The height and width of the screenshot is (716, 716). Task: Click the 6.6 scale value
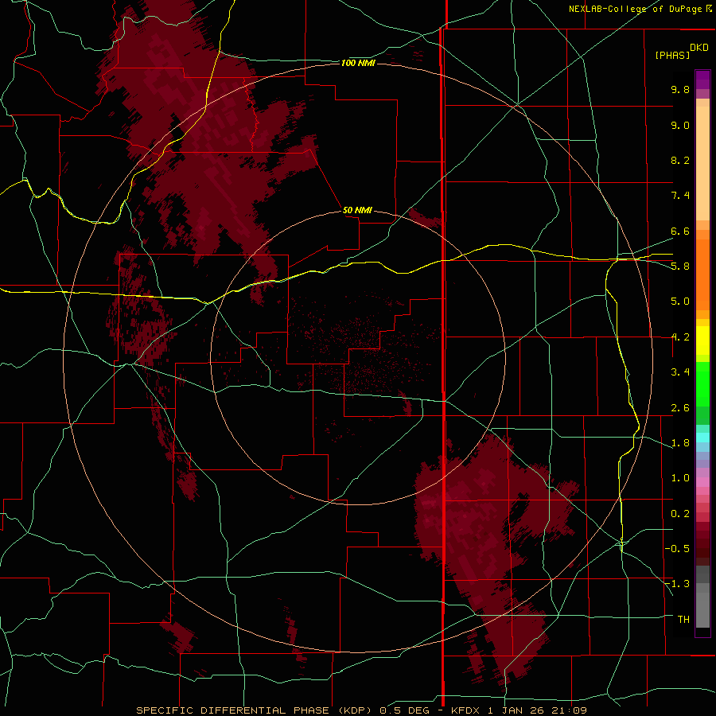coord(680,231)
